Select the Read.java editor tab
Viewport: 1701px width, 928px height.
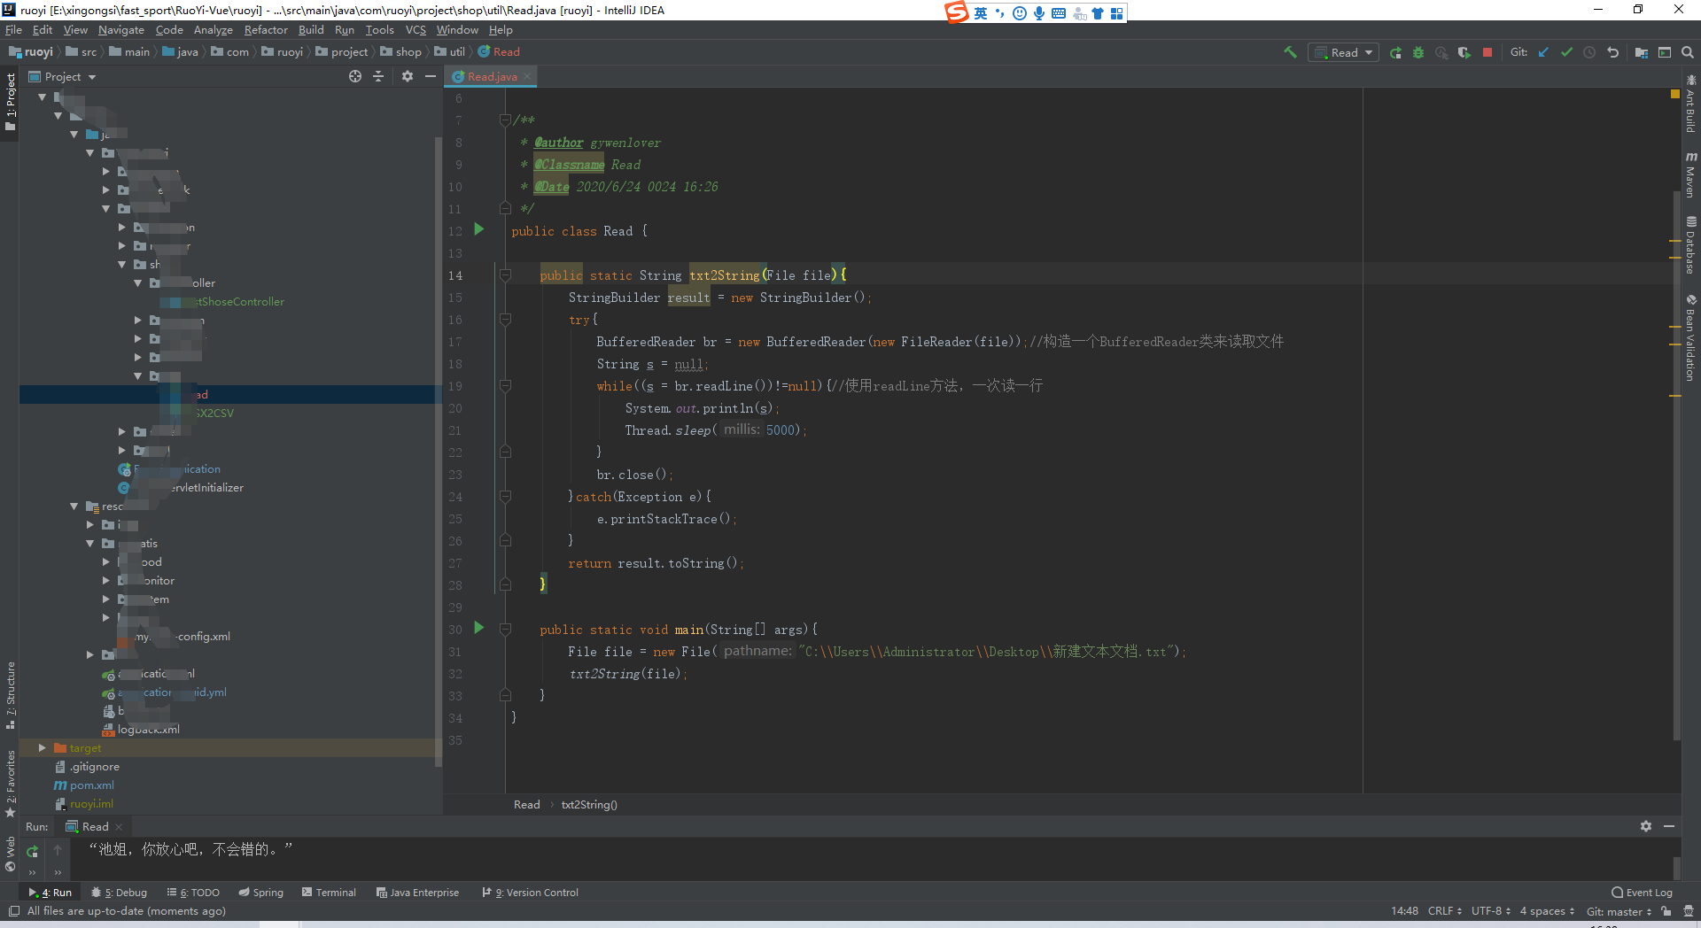pyautogui.click(x=492, y=77)
